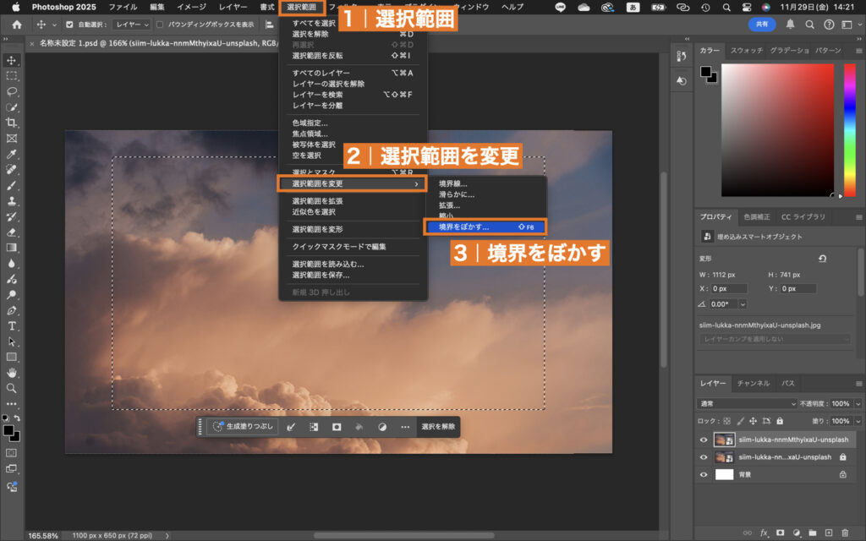Click the add layer mask icon in Layers panel
Image resolution: width=866 pixels, height=541 pixels.
point(780,532)
